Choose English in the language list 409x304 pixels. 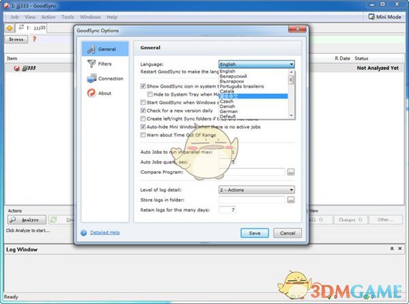click(254, 71)
